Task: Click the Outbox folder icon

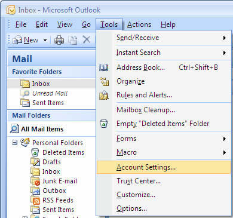Action: coord(35,191)
